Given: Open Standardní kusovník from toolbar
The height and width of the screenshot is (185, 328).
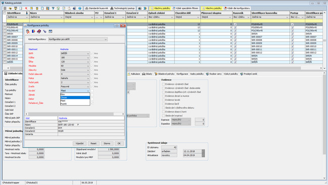Looking at the screenshot, I should coord(96,9).
